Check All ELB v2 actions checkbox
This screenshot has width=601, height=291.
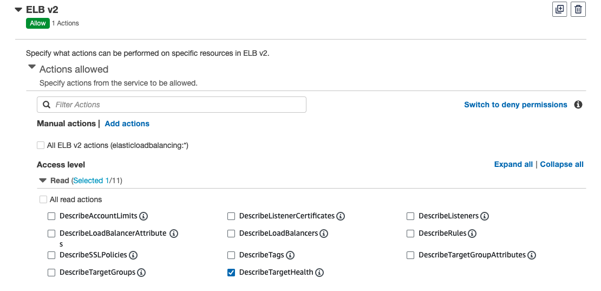click(41, 145)
